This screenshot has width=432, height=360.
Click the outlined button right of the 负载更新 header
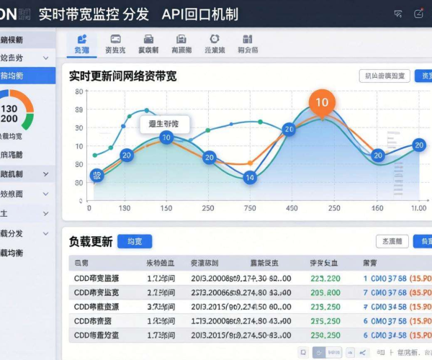tap(392, 242)
